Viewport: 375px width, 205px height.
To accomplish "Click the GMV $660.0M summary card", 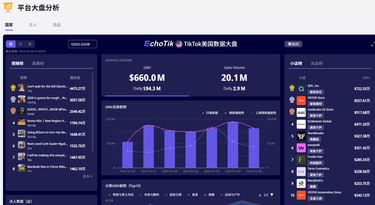I will (x=147, y=78).
